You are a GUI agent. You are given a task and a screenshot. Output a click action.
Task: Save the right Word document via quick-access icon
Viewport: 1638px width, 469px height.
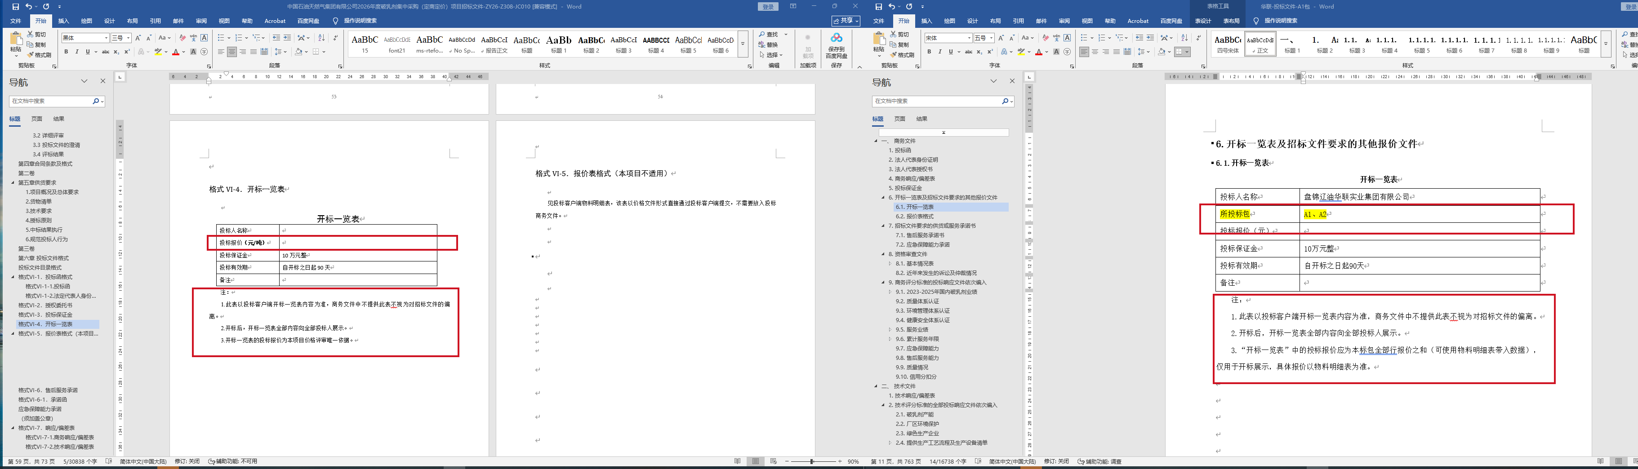click(x=879, y=6)
